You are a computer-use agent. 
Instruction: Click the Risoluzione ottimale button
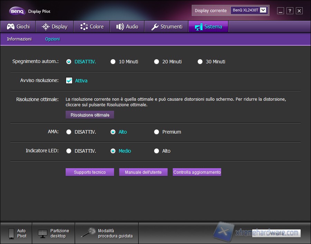click(89, 115)
